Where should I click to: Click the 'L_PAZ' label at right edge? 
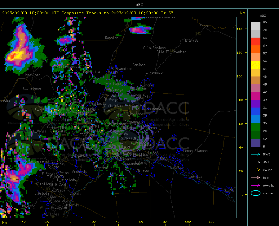click(x=230, y=190)
